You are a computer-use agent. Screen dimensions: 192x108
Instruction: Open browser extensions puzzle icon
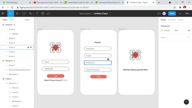[180, 7]
